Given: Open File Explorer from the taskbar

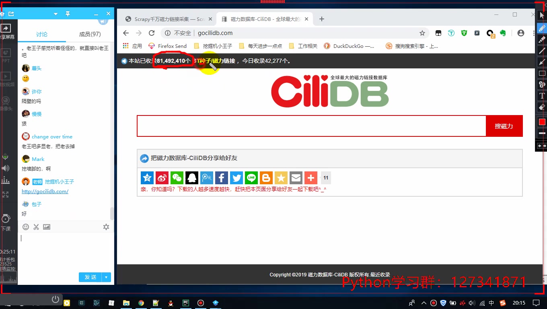Looking at the screenshot, I should [x=126, y=303].
